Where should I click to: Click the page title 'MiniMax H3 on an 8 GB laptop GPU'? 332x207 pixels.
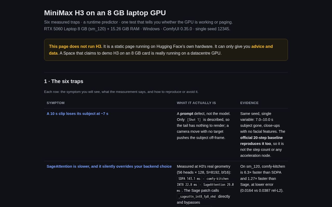click(105, 13)
